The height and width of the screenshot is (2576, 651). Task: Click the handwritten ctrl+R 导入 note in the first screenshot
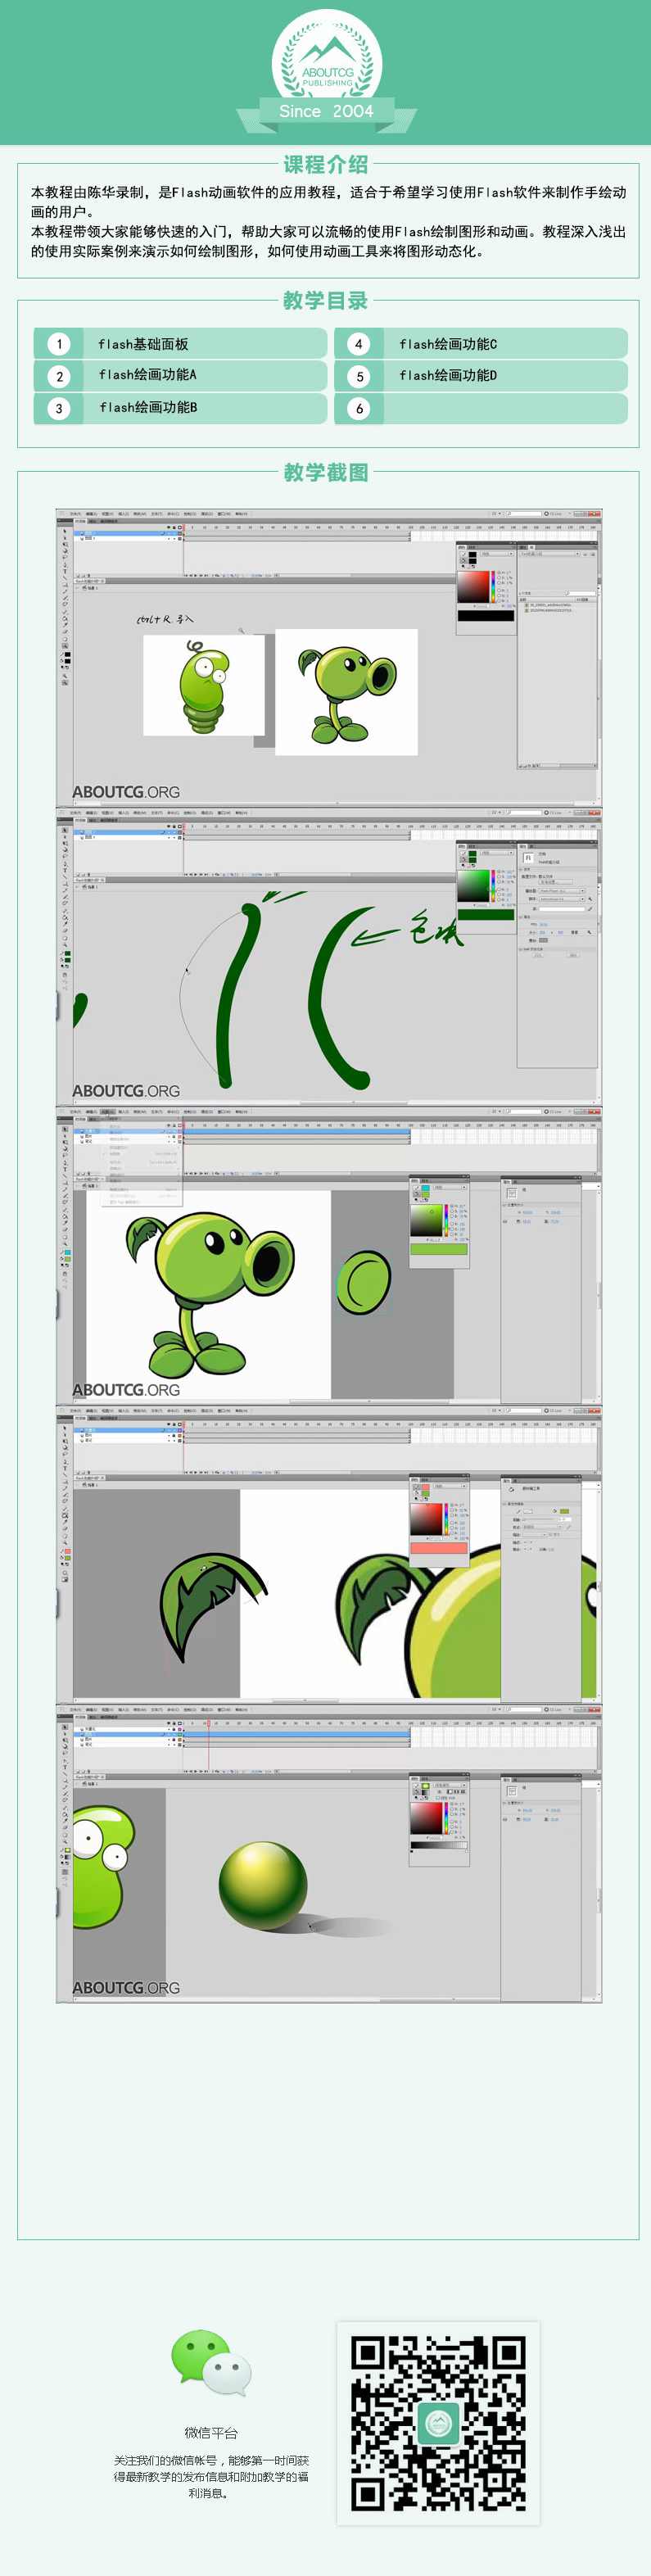click(165, 619)
